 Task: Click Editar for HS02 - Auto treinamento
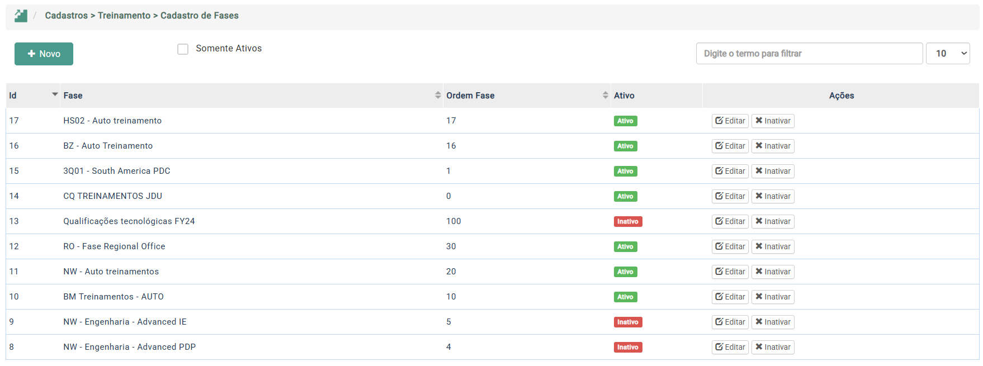730,121
